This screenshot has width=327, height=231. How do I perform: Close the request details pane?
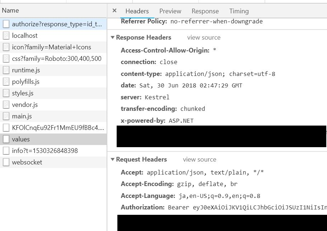point(114,10)
